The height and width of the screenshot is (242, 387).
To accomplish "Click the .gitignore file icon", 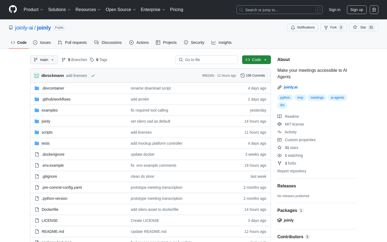I will click(37, 176).
